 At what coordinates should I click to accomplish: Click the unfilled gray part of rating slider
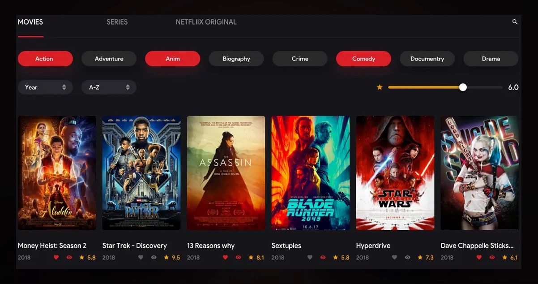click(485, 87)
